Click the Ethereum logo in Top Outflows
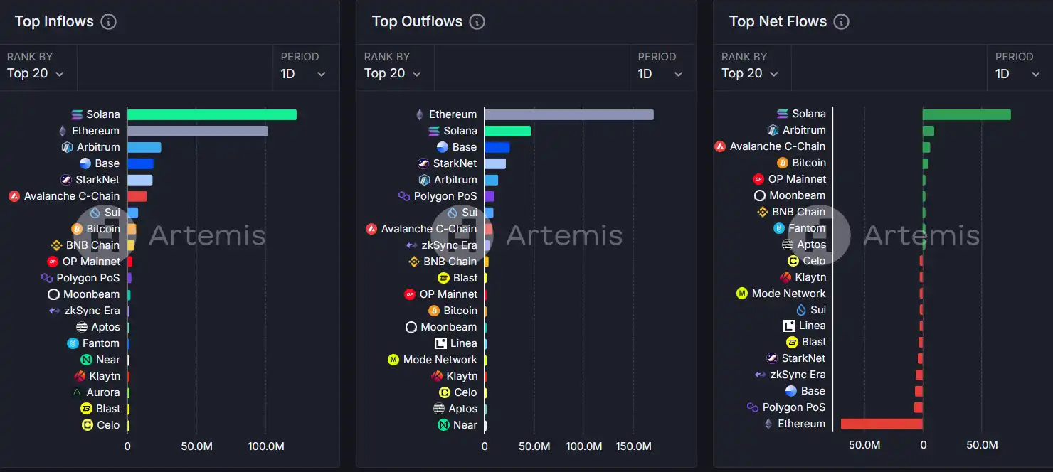Image resolution: width=1053 pixels, height=472 pixels. click(420, 114)
